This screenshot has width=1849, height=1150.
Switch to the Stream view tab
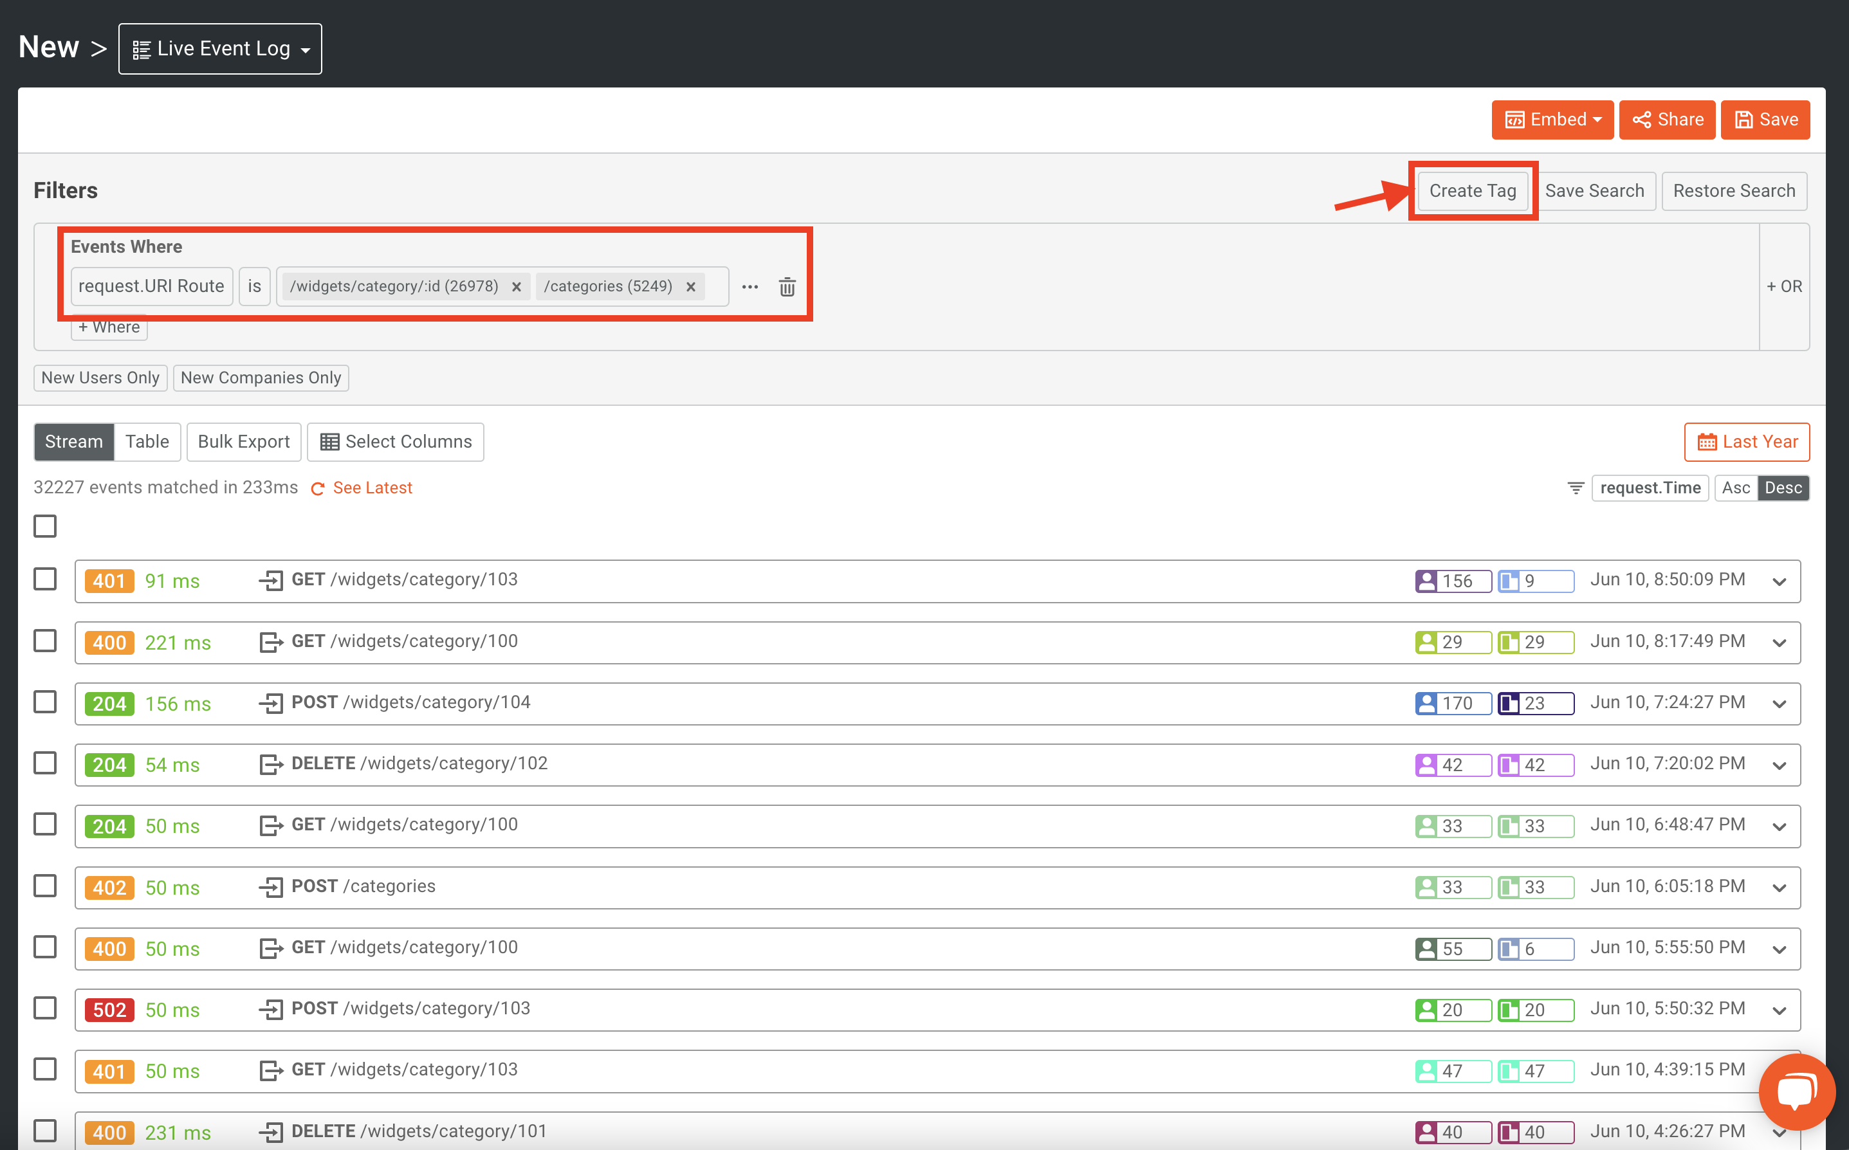(x=73, y=441)
